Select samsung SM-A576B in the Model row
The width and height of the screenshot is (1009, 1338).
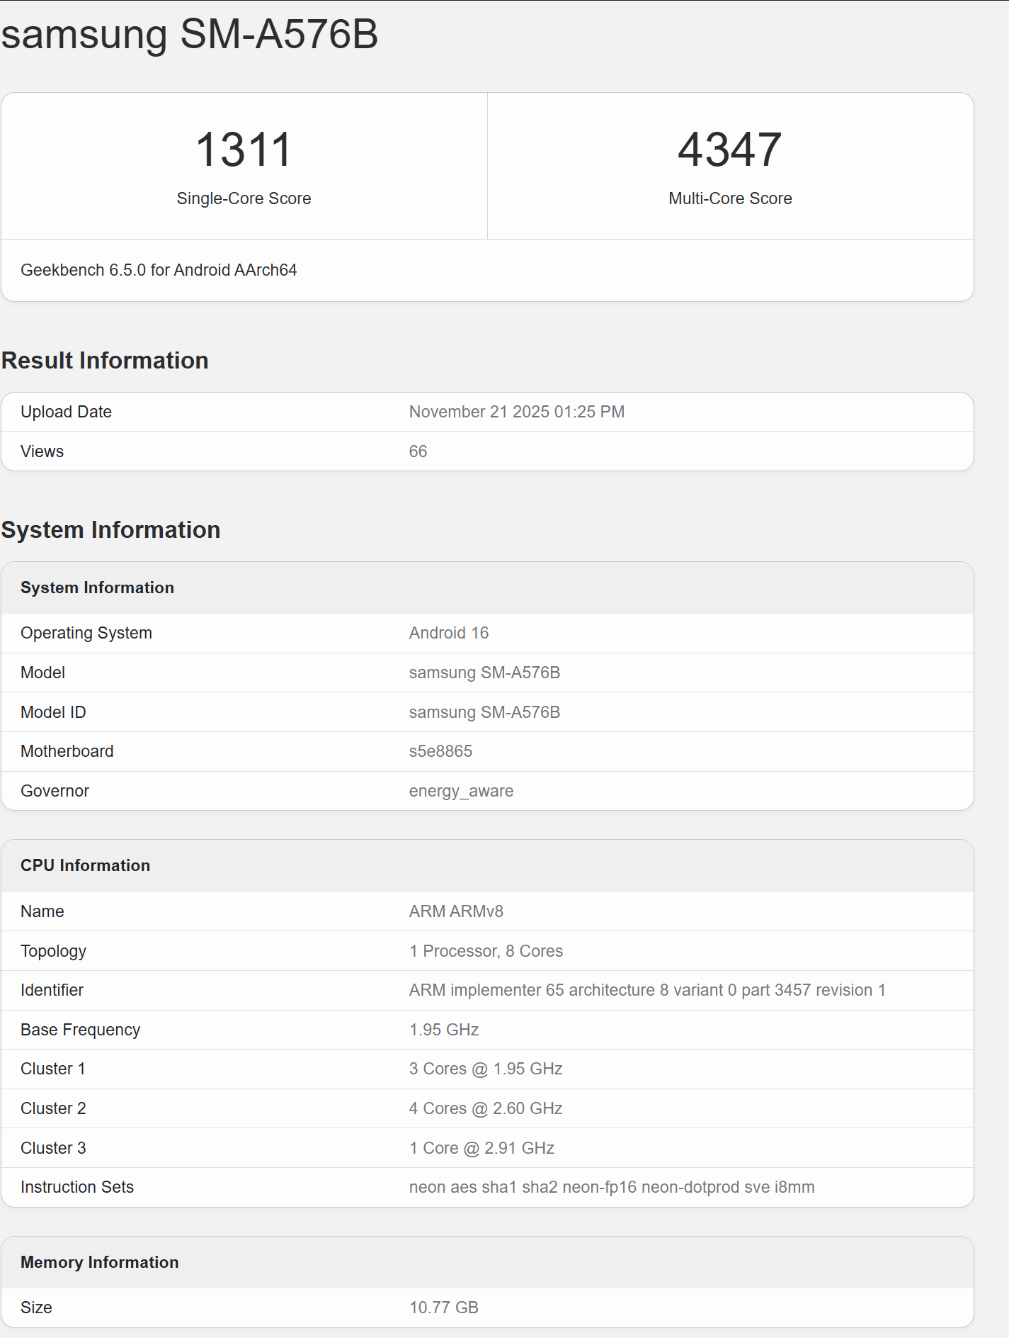tap(484, 673)
